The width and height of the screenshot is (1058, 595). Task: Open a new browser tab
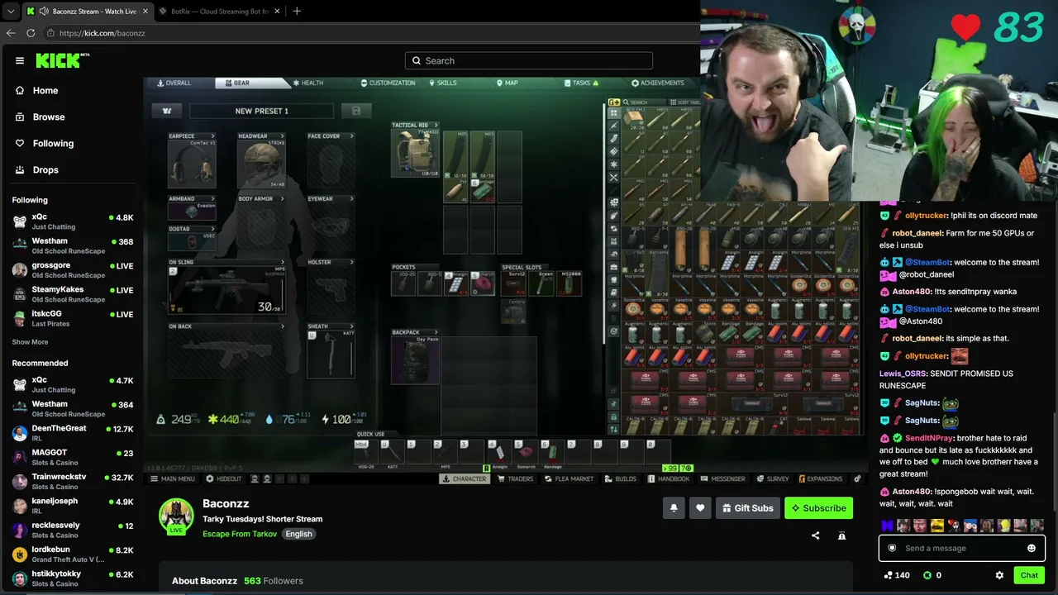coord(297,11)
